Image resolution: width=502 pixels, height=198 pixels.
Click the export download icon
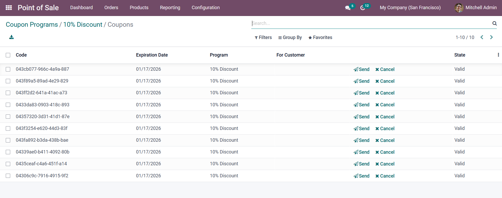12,37
